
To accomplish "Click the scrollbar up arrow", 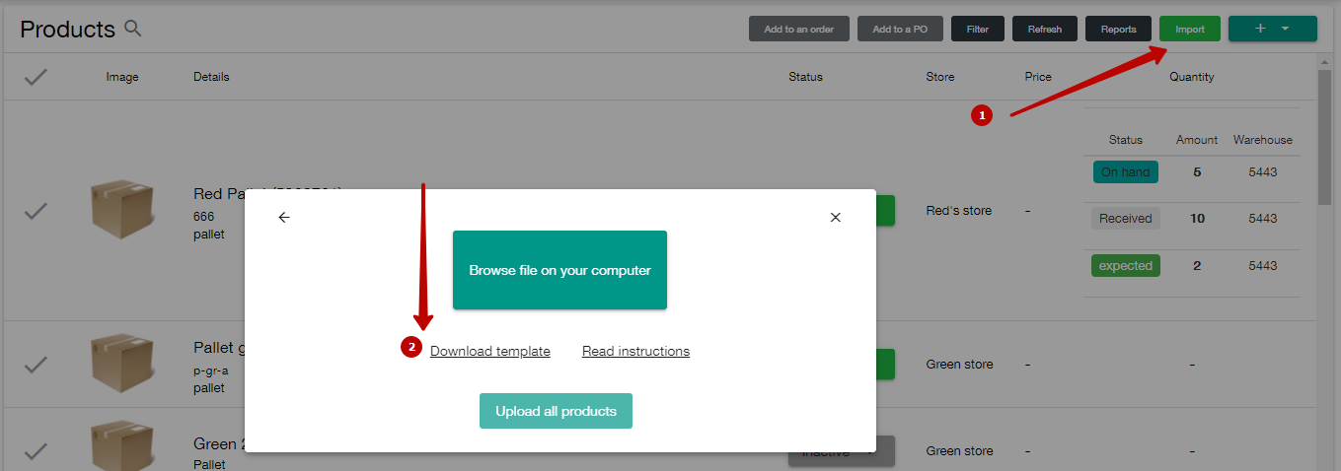I will tap(1325, 62).
